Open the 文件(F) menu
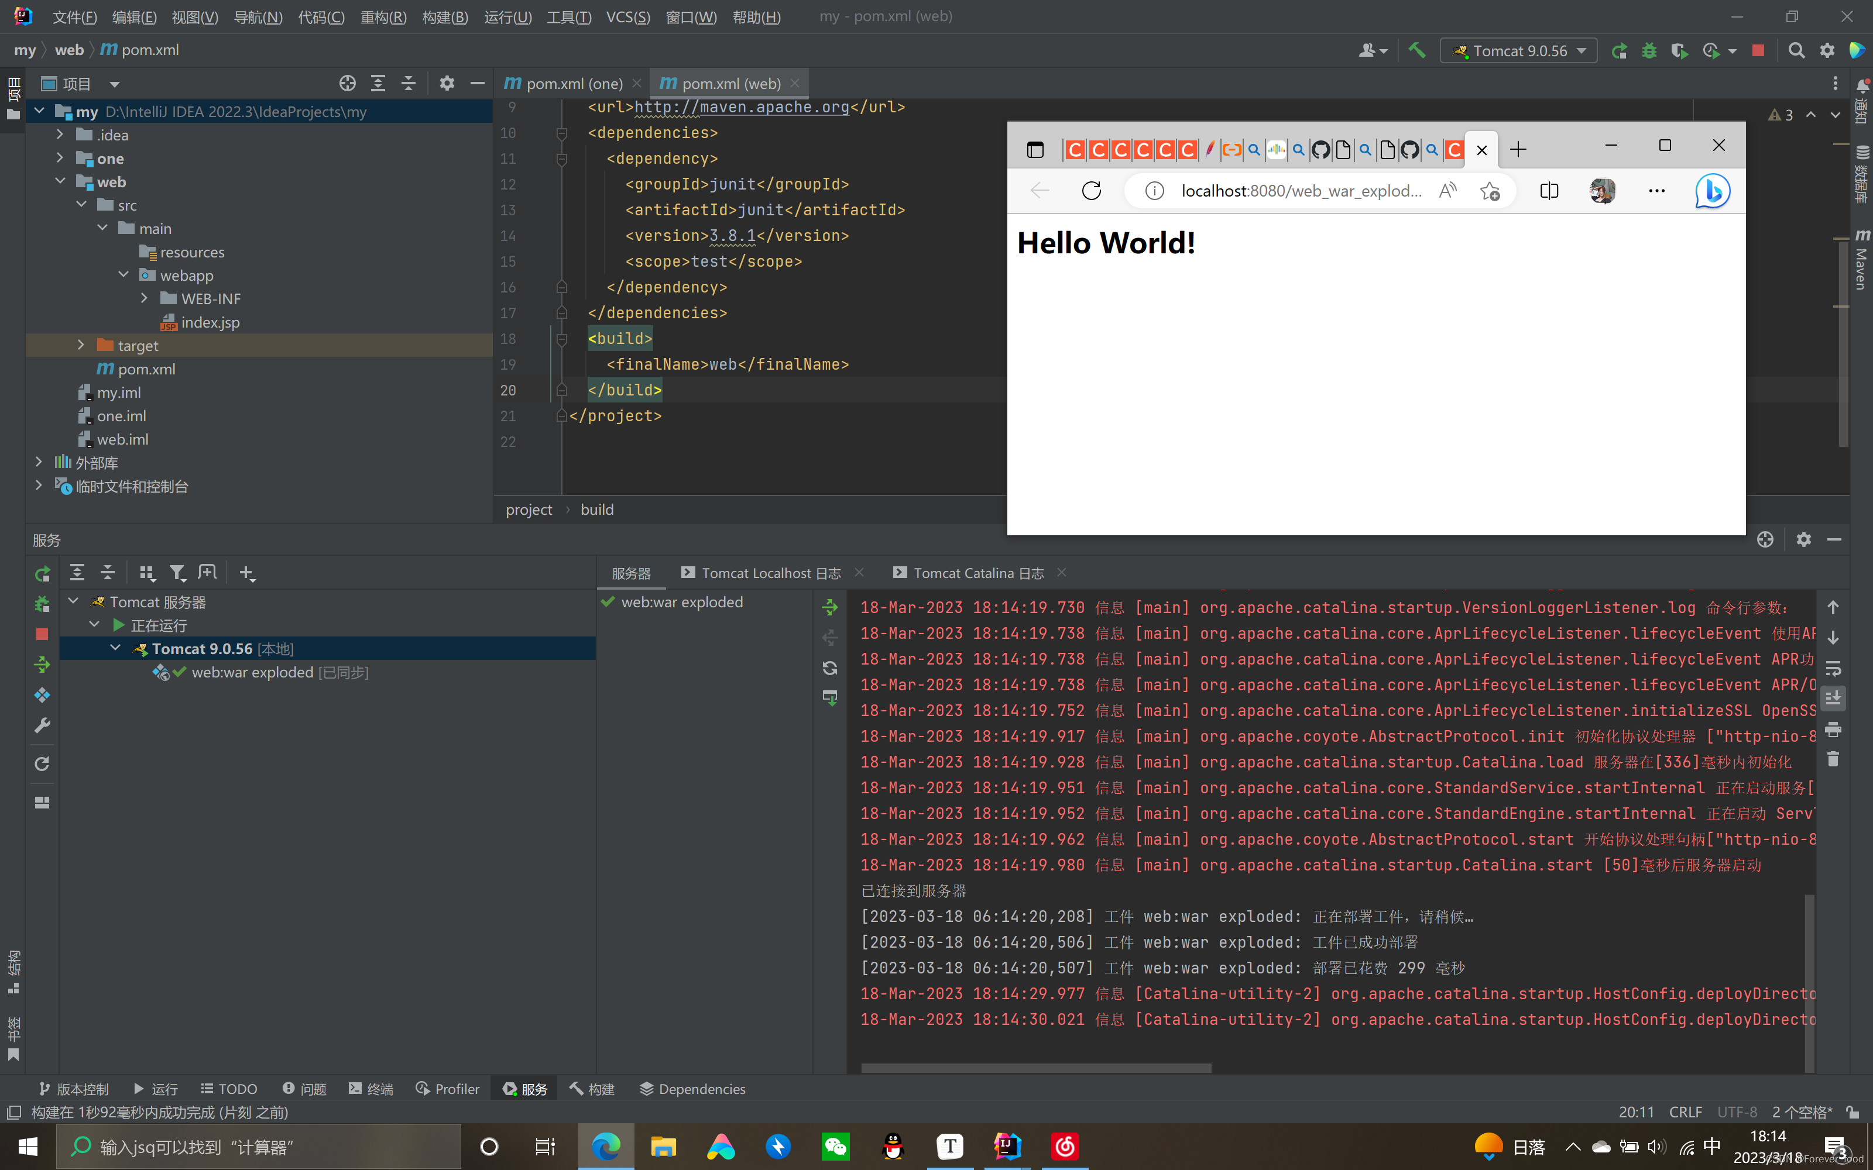Viewport: 1873px width, 1170px height. click(74, 17)
